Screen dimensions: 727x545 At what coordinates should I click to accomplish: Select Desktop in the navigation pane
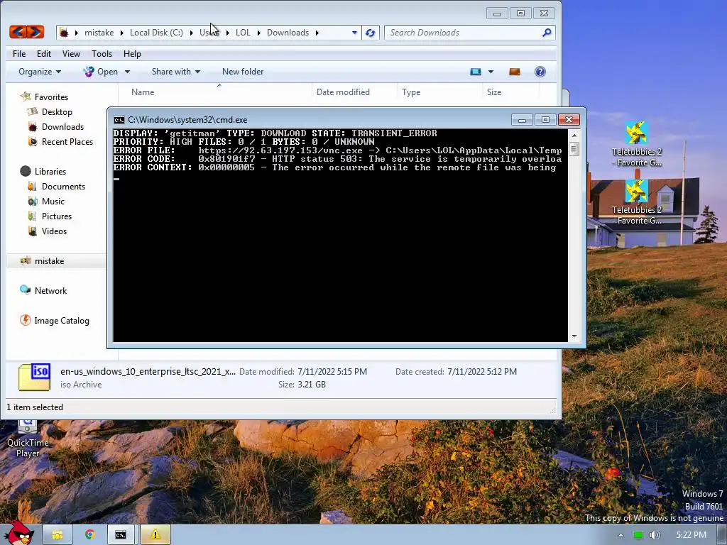point(57,111)
